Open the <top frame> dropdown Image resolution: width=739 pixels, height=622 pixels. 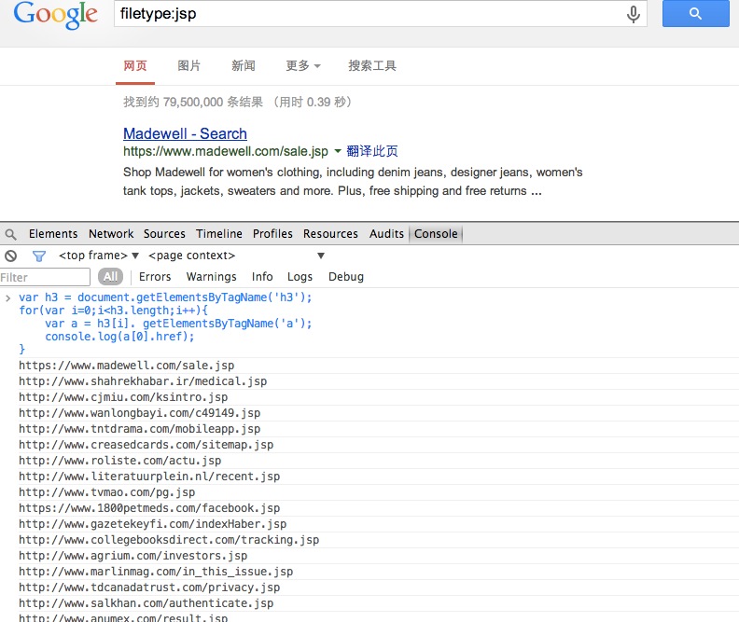pos(99,256)
